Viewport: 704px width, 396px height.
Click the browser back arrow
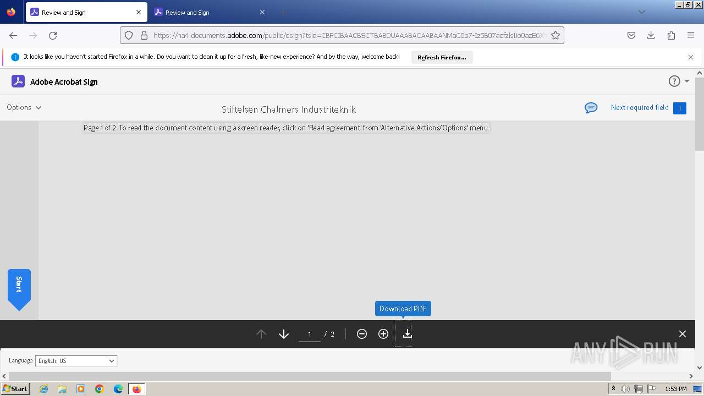click(13, 35)
